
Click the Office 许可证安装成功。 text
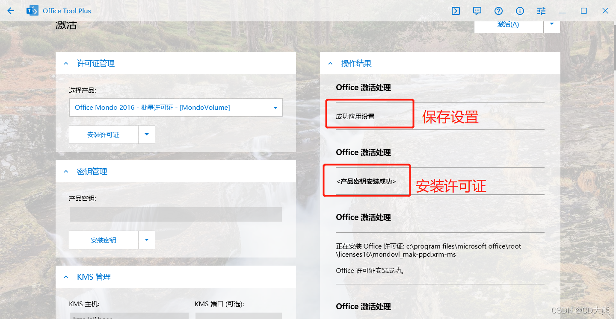click(370, 270)
